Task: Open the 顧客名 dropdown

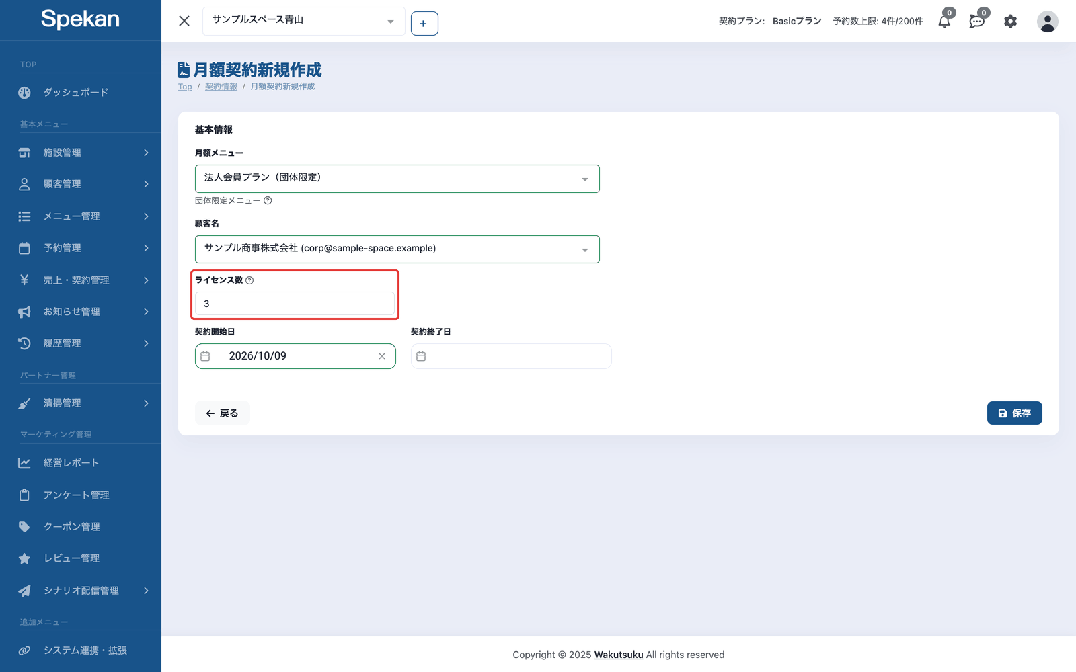Action: coord(397,249)
